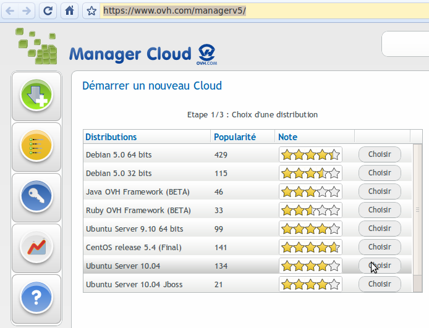Click the star rating of Ubuntu Server 10.04 Jboss

pyautogui.click(x=310, y=284)
